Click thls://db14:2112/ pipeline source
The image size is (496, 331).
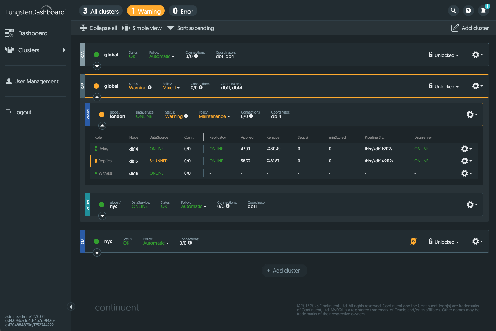(379, 161)
